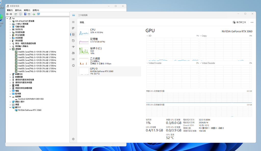Toggle console tree icon in Device Manager toolbar
Screen dimensions: 261x151
coord(16,14)
